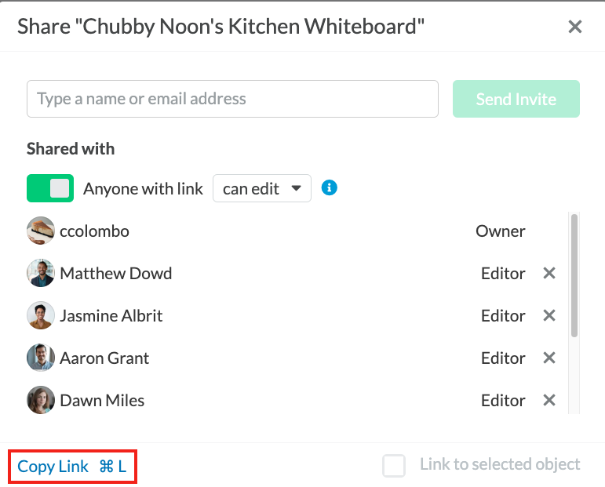This screenshot has width=605, height=487.
Task: Select the Jasmine Albrit name entry
Action: click(x=111, y=316)
